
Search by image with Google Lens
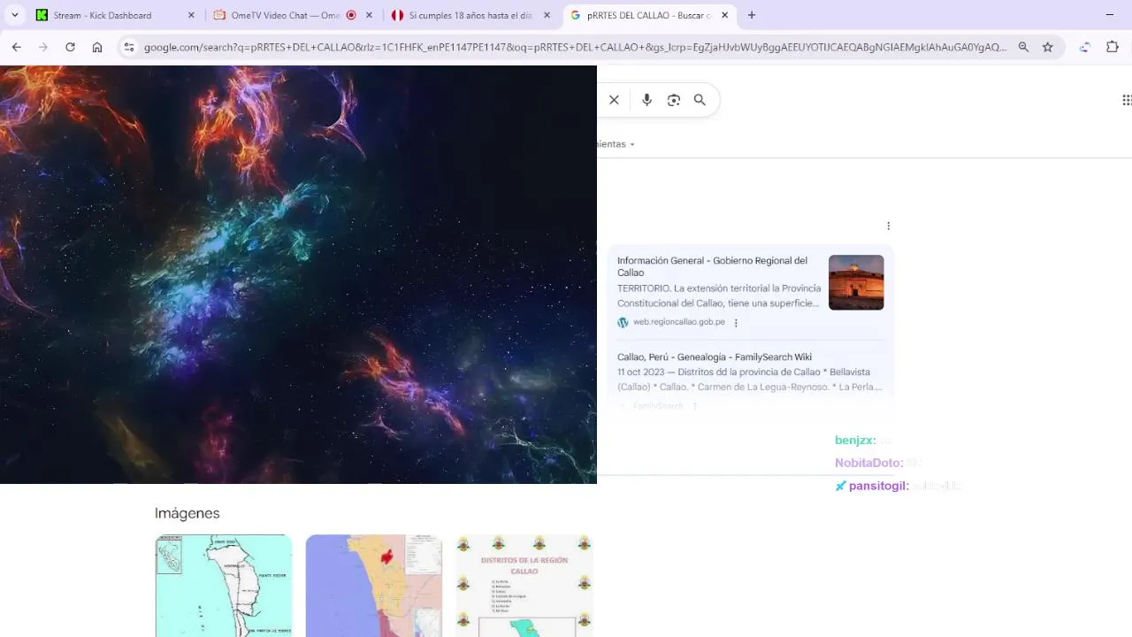(x=674, y=100)
